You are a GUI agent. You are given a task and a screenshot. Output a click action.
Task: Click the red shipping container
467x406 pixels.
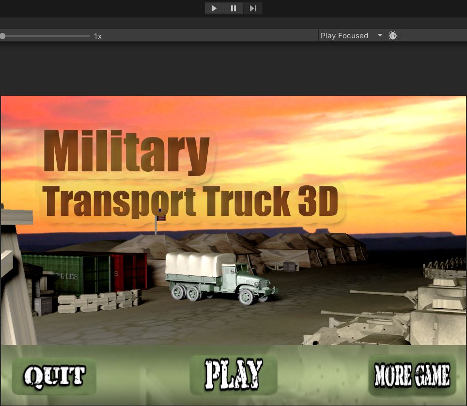(x=128, y=271)
